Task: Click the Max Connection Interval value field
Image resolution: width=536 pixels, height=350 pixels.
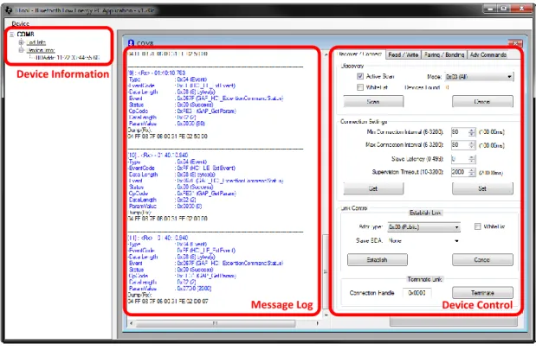Action: click(x=459, y=145)
